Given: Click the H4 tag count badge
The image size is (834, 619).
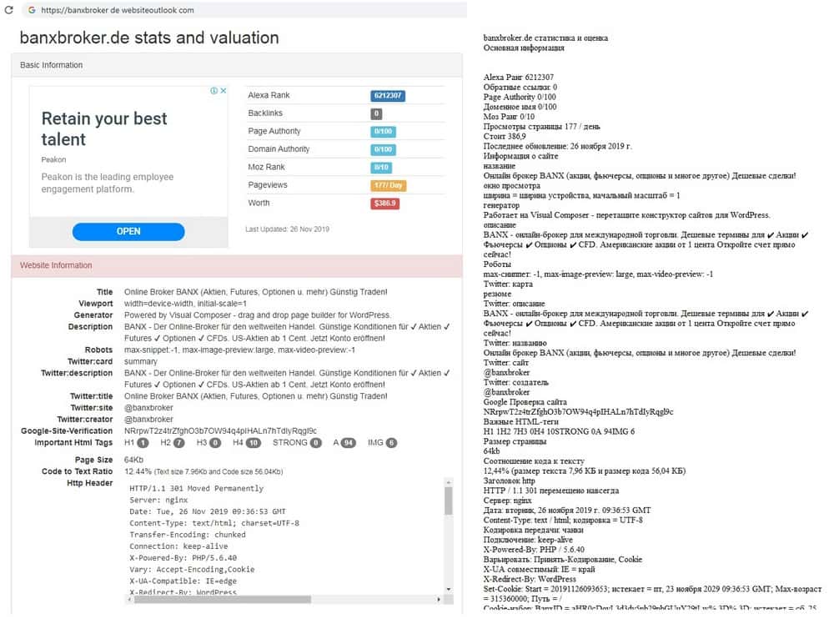Looking at the screenshot, I should [254, 443].
